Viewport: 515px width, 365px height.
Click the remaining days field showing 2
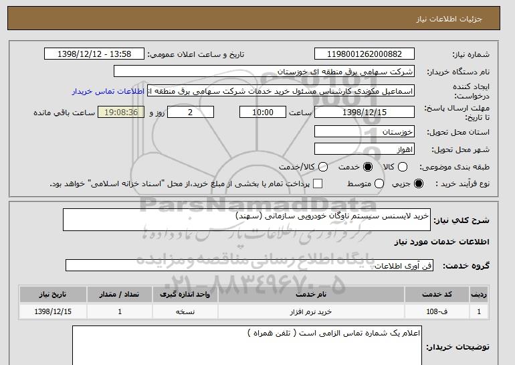coord(191,112)
